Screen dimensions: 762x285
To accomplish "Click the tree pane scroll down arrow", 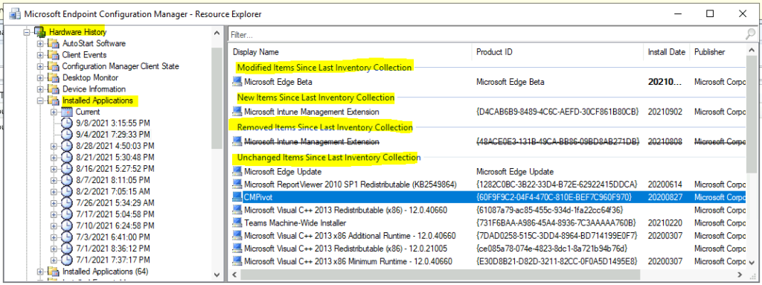I will [x=217, y=275].
